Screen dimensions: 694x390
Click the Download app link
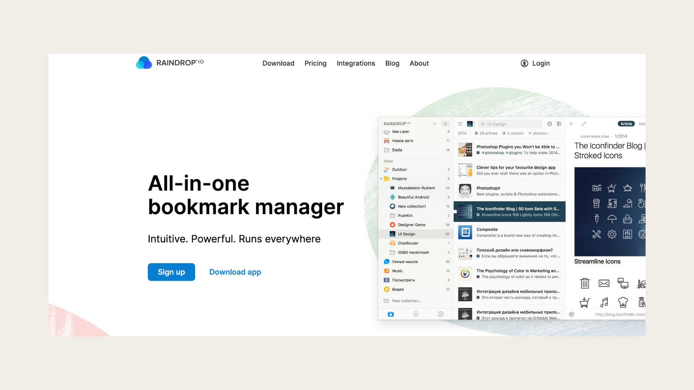click(x=235, y=272)
